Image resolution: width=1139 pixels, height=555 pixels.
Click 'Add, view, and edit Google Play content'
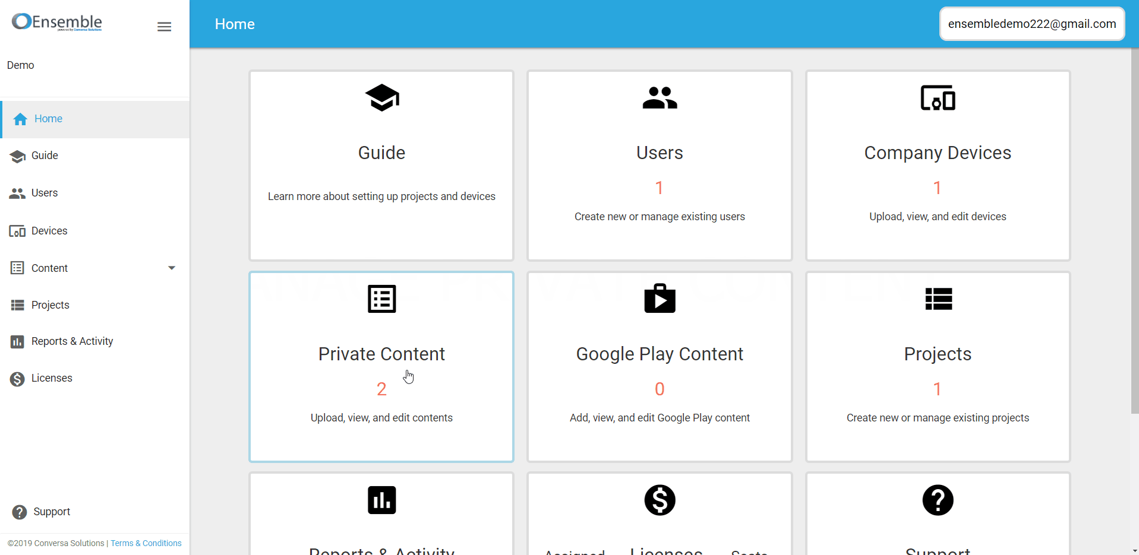tap(660, 418)
